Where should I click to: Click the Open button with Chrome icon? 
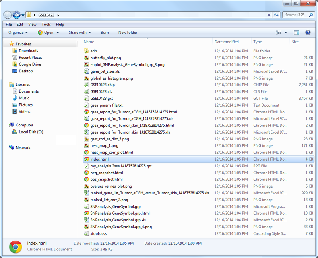(x=46, y=33)
